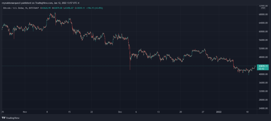Click the 6 date label on time axis
Viewport: 271px width, 121px height.
[136, 112]
